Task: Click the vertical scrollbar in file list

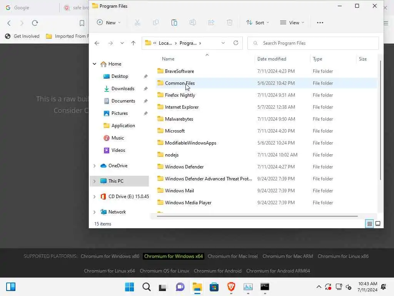Action: click(x=381, y=120)
